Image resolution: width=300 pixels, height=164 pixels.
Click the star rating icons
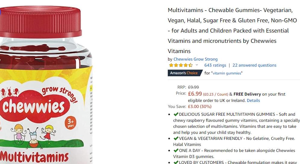[181, 65]
